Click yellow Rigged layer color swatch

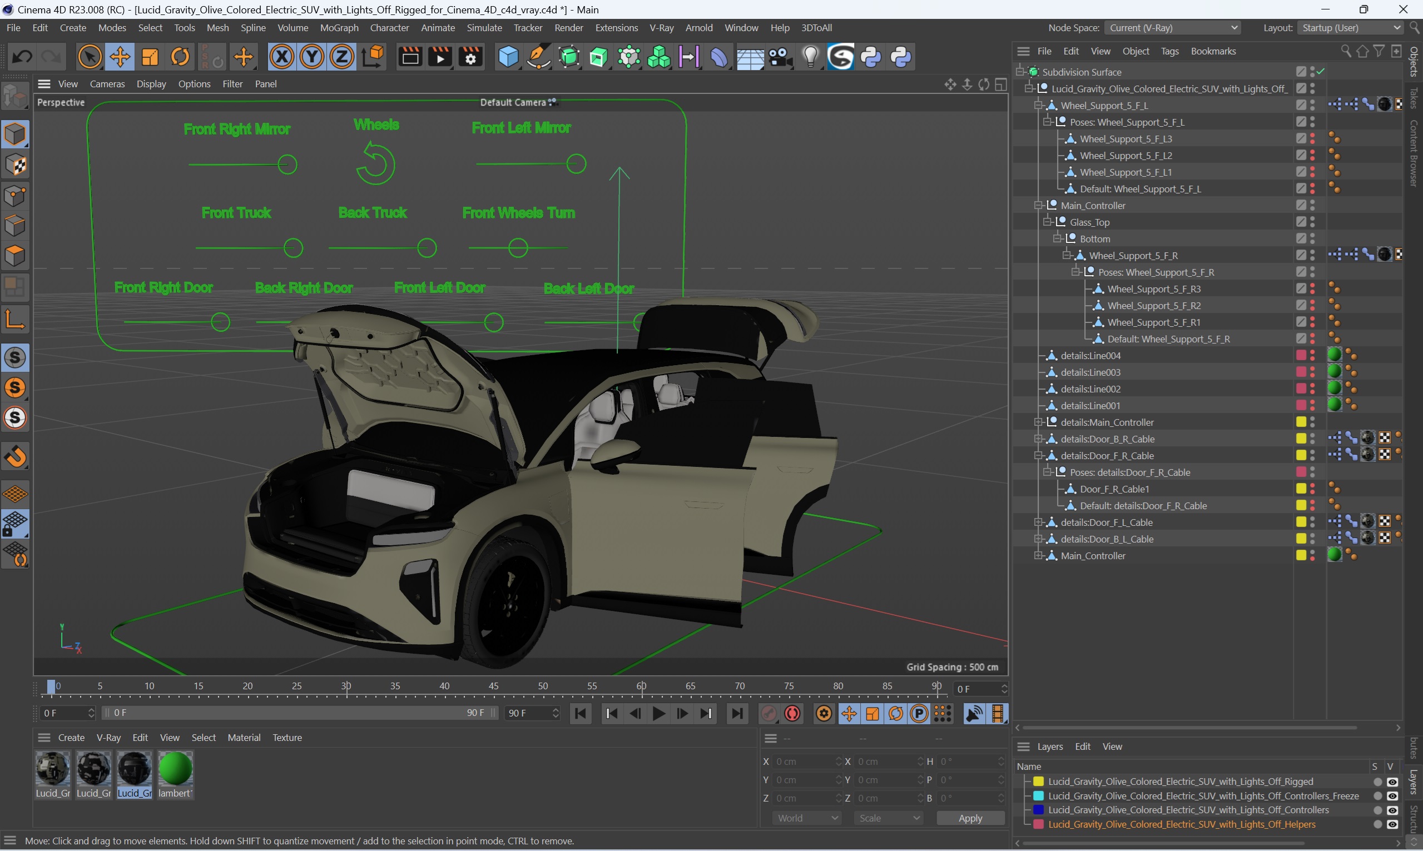[x=1038, y=782]
